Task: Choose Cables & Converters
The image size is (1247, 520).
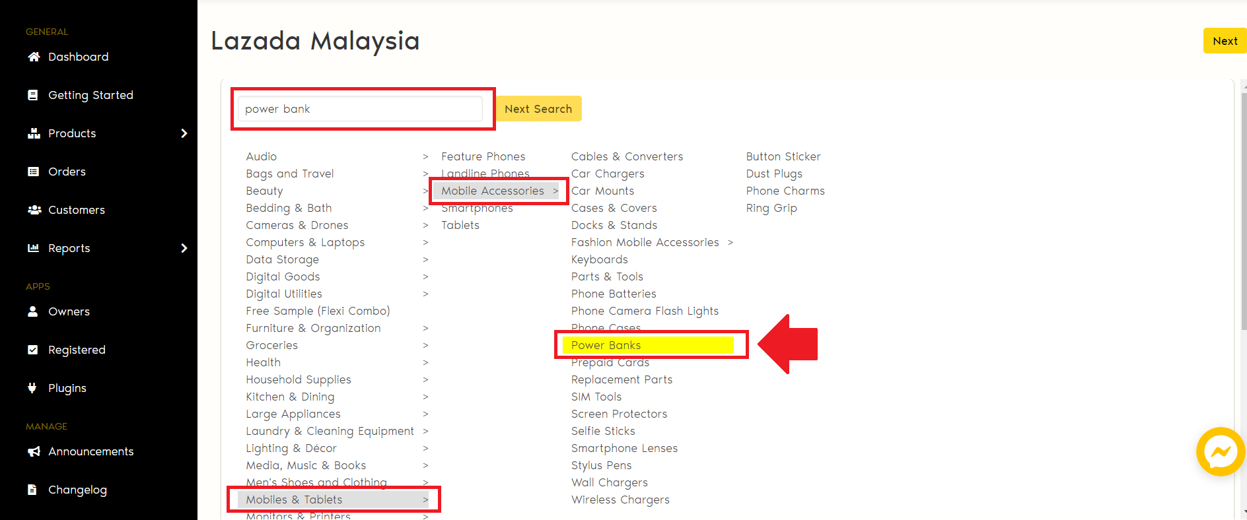Action: pos(627,156)
